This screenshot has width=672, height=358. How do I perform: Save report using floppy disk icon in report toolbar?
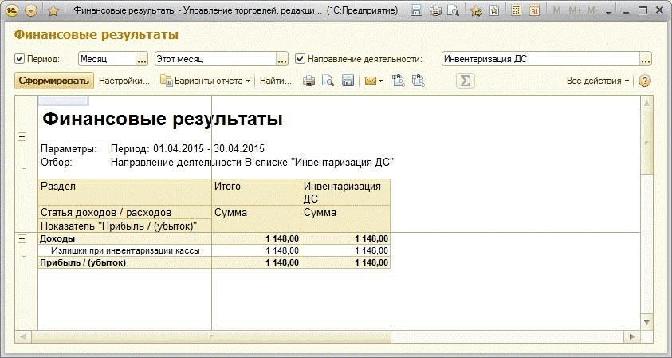348,81
